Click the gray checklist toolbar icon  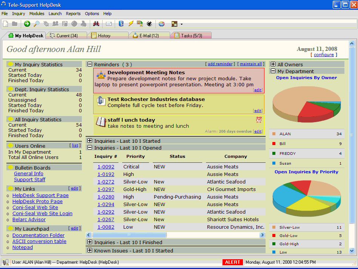pyautogui.click(x=65, y=24)
